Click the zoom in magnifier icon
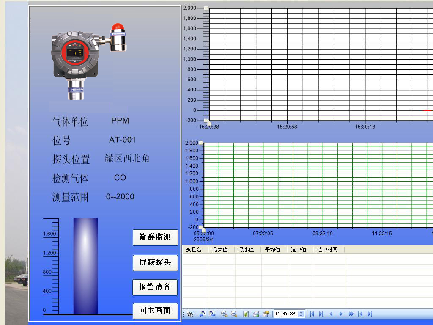433x325 pixels. point(224,314)
